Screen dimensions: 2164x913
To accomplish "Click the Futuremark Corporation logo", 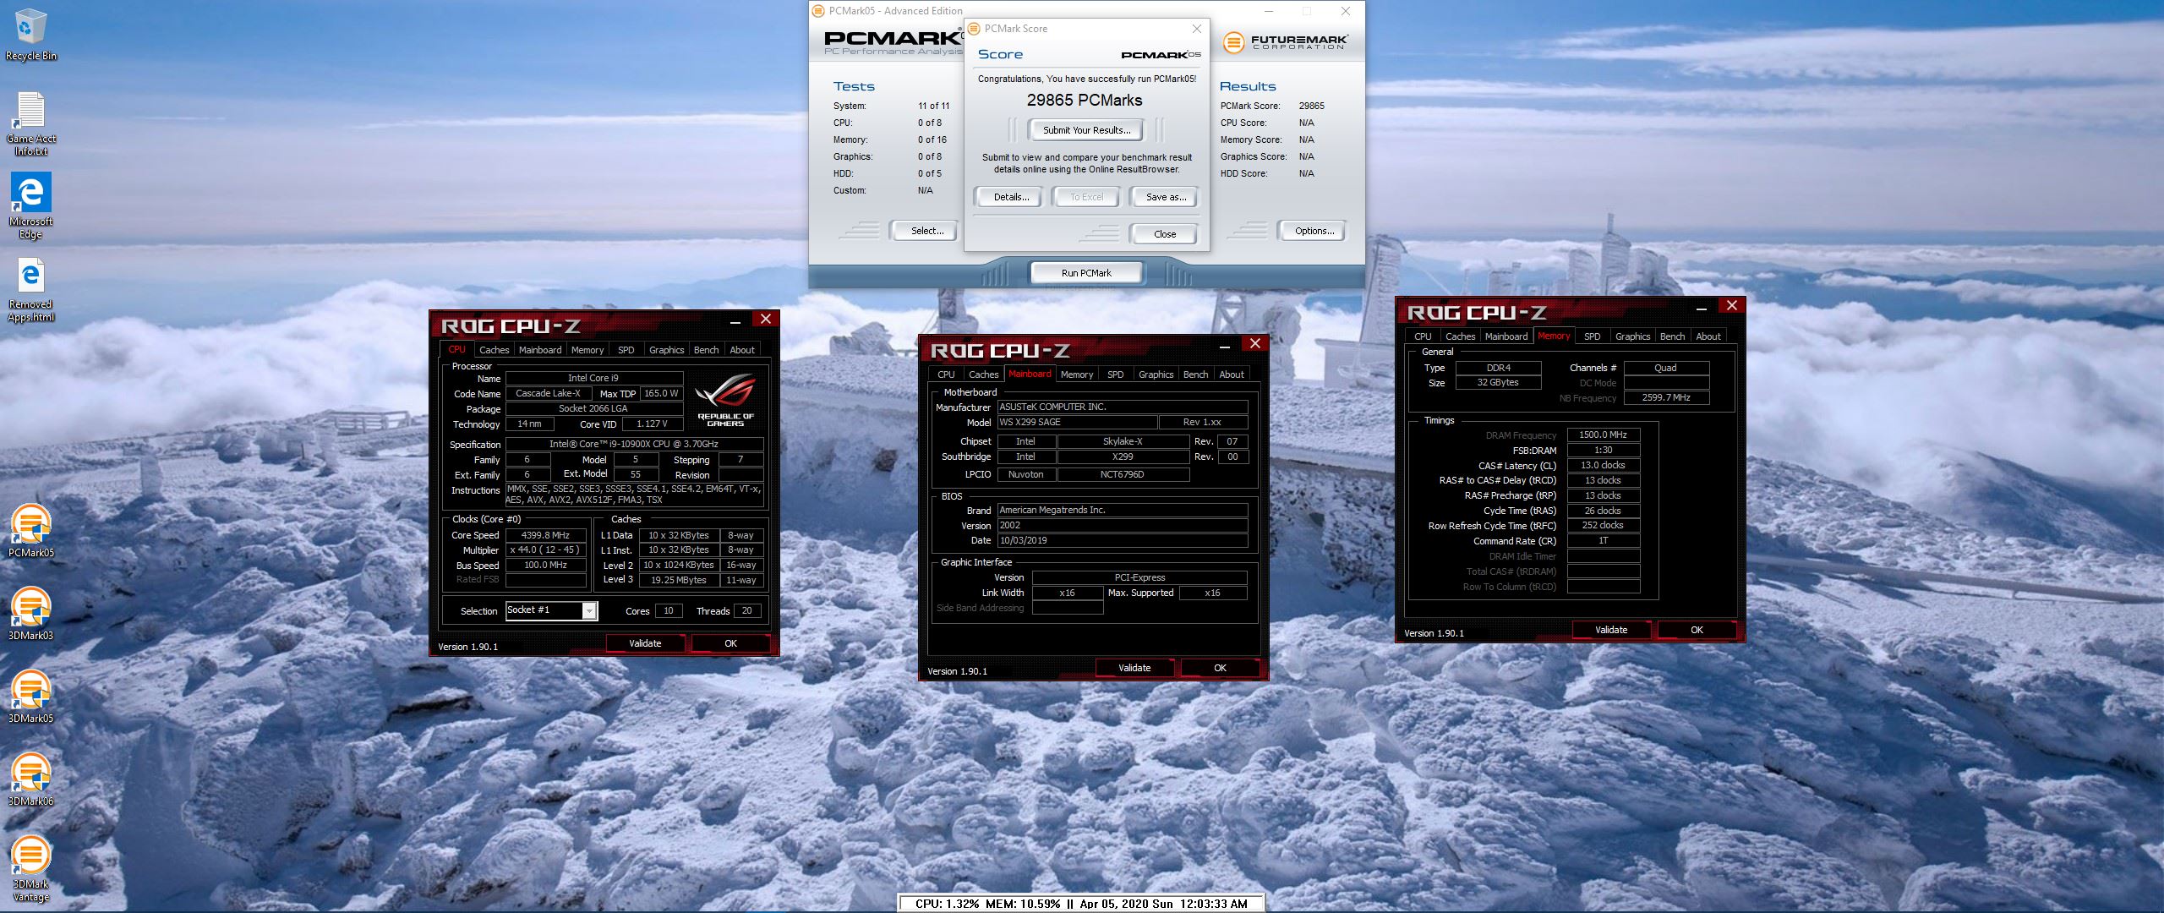I will click(x=1284, y=41).
